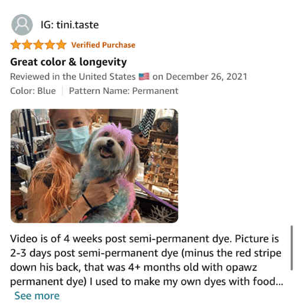Open the dyed dog review photo
This screenshot has width=295, height=307.
pos(94,166)
